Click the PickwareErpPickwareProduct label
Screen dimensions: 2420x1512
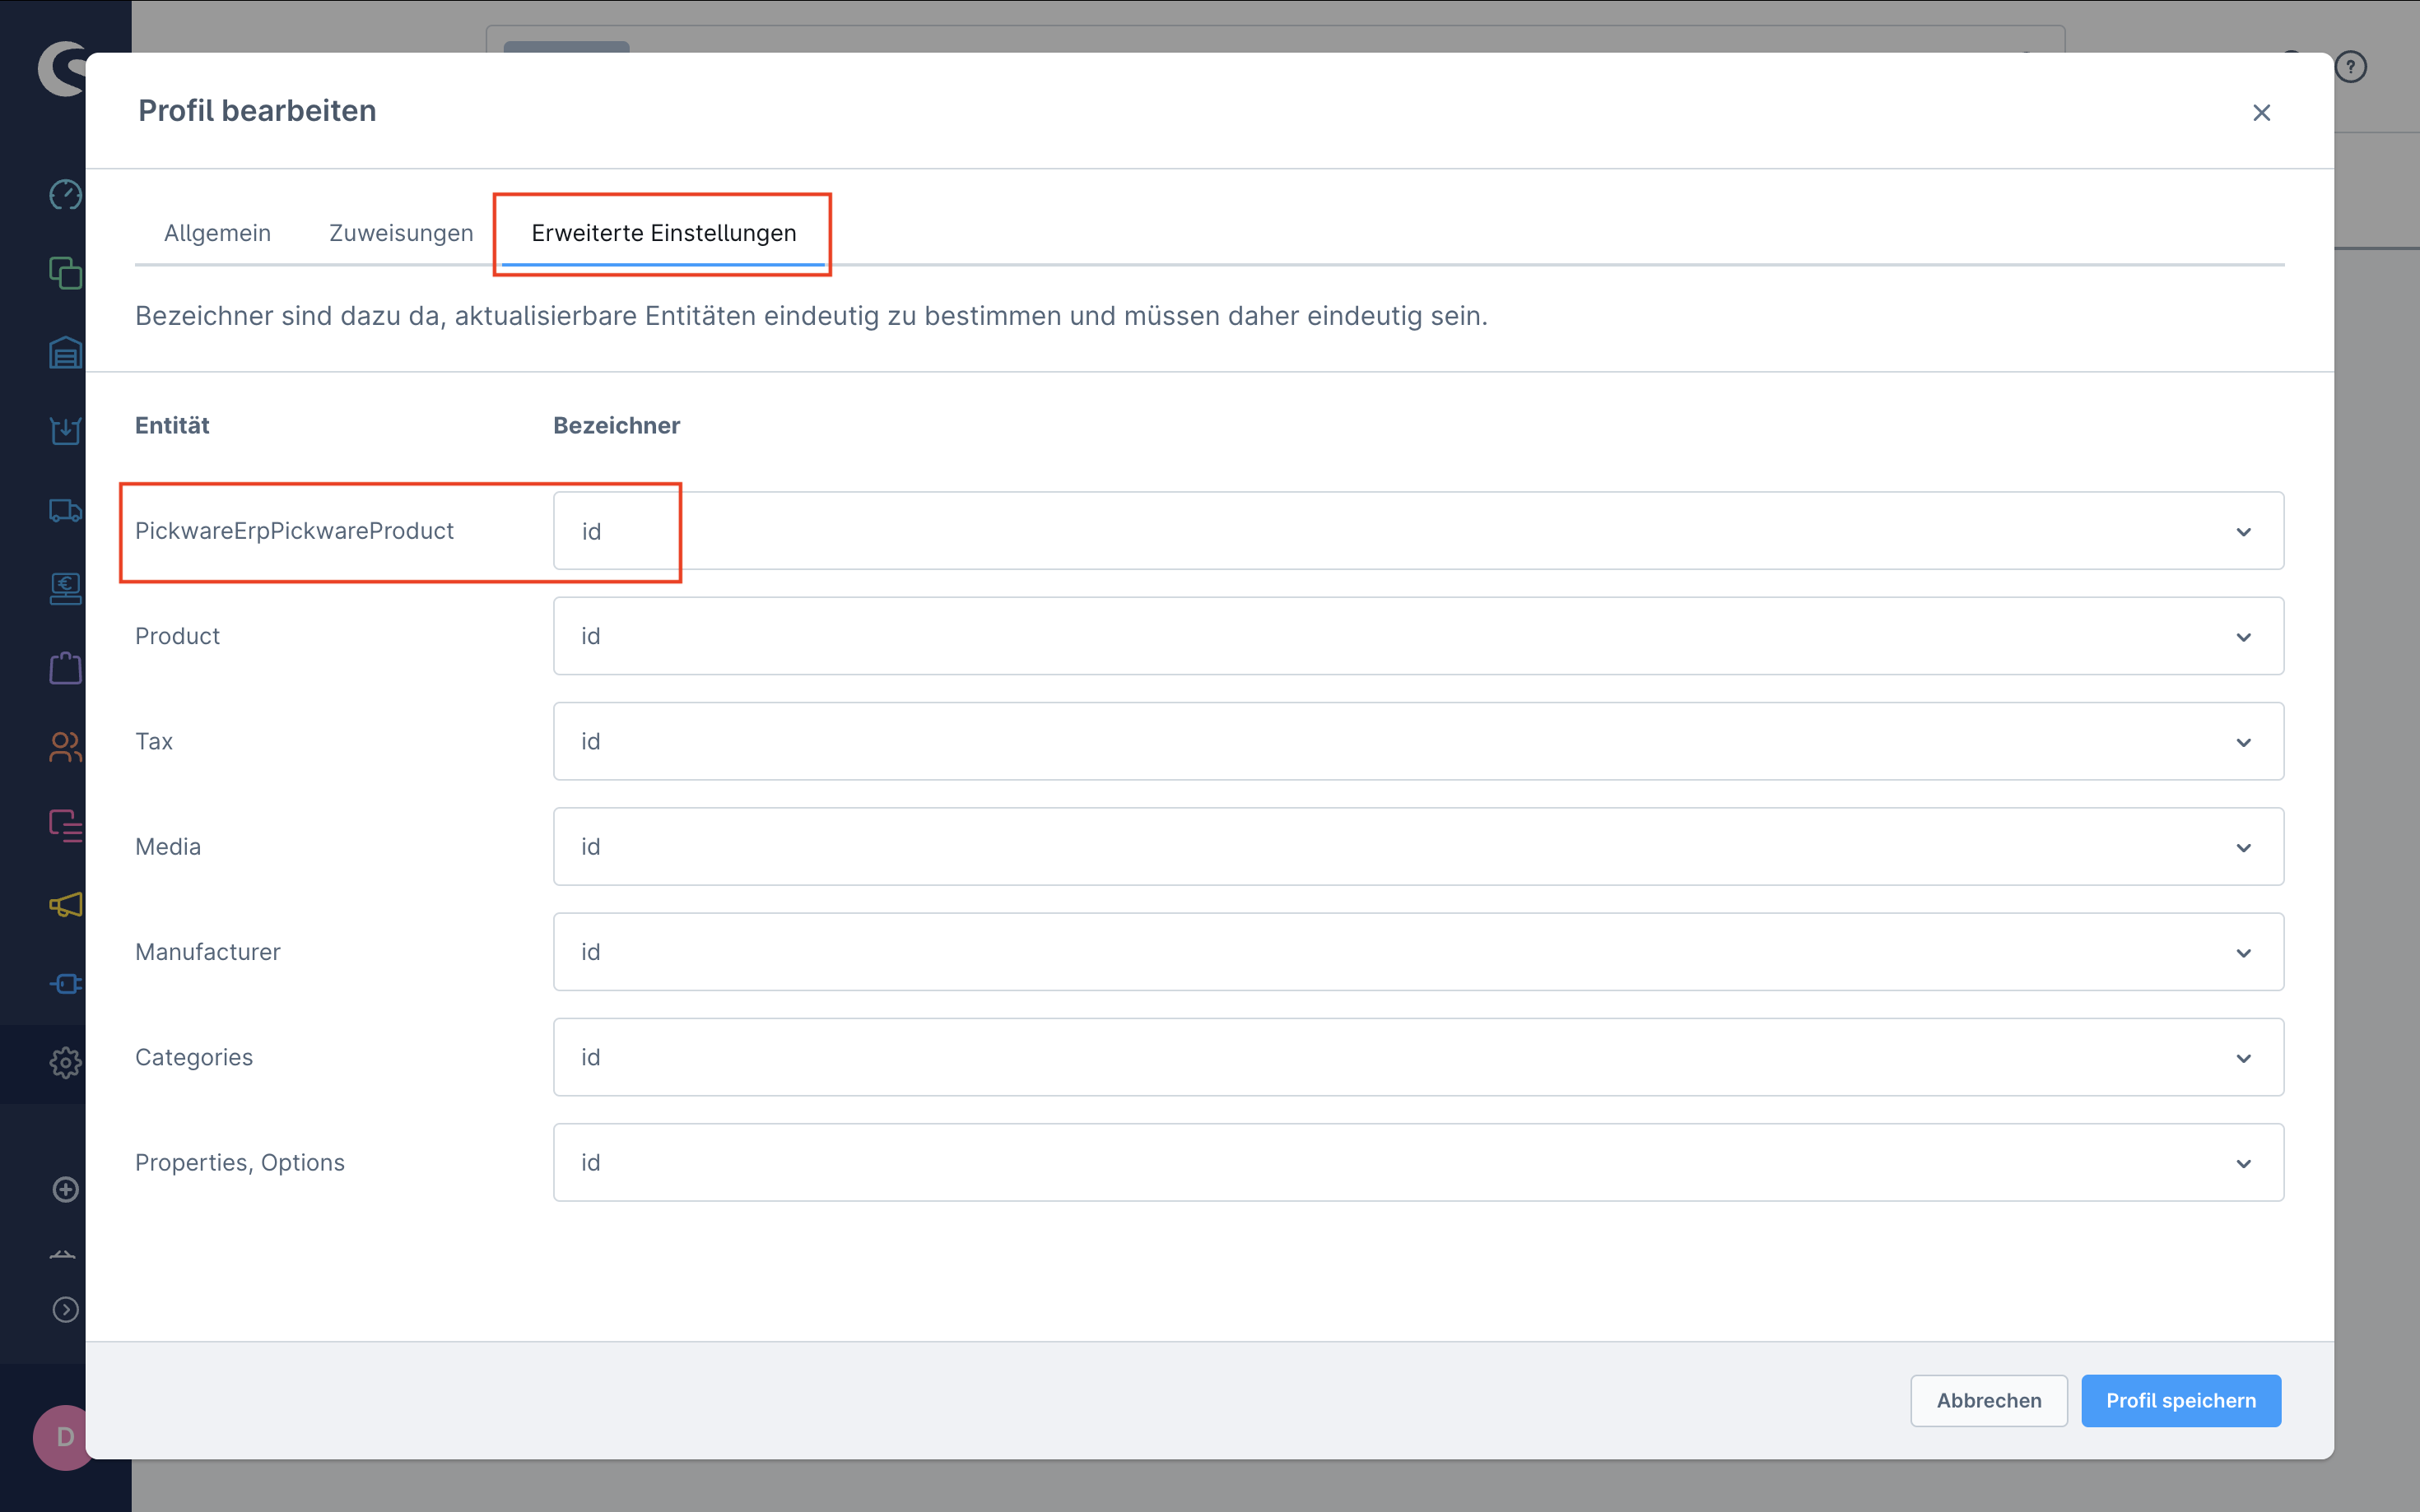pos(294,531)
